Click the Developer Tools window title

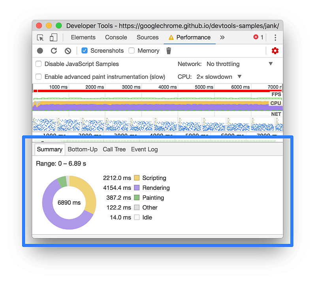click(173, 26)
